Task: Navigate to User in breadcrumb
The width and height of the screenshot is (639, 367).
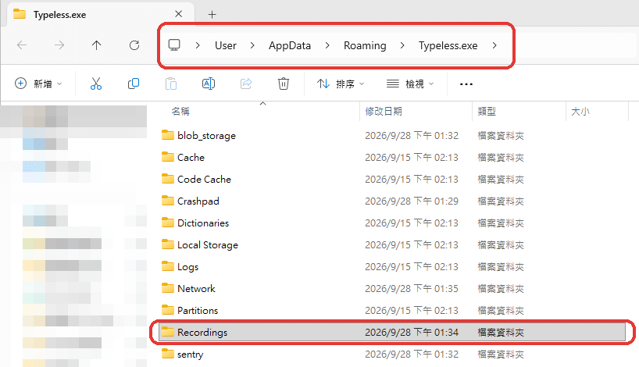Action: click(x=226, y=45)
